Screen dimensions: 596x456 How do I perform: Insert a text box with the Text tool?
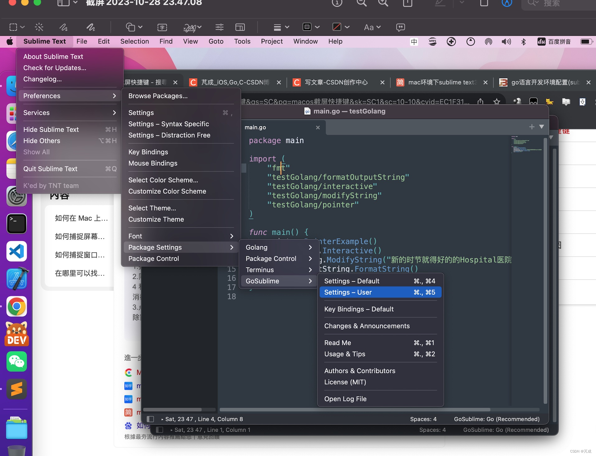(162, 27)
